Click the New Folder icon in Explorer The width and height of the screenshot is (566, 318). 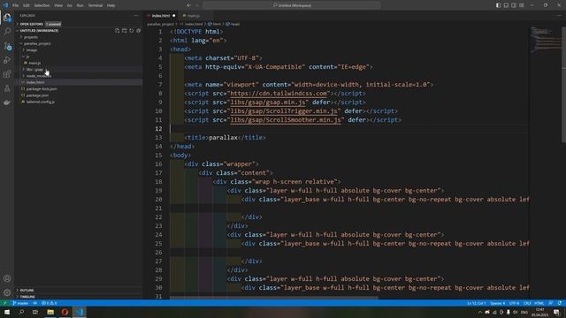point(124,31)
